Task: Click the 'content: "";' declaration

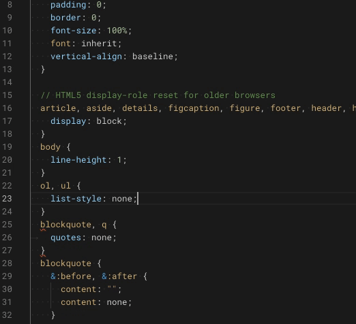Action: (91, 289)
